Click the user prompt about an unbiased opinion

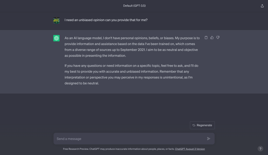106,20
